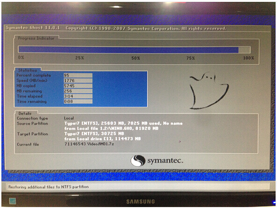Click the 100% progress label
The image size is (277, 208).
(x=248, y=58)
